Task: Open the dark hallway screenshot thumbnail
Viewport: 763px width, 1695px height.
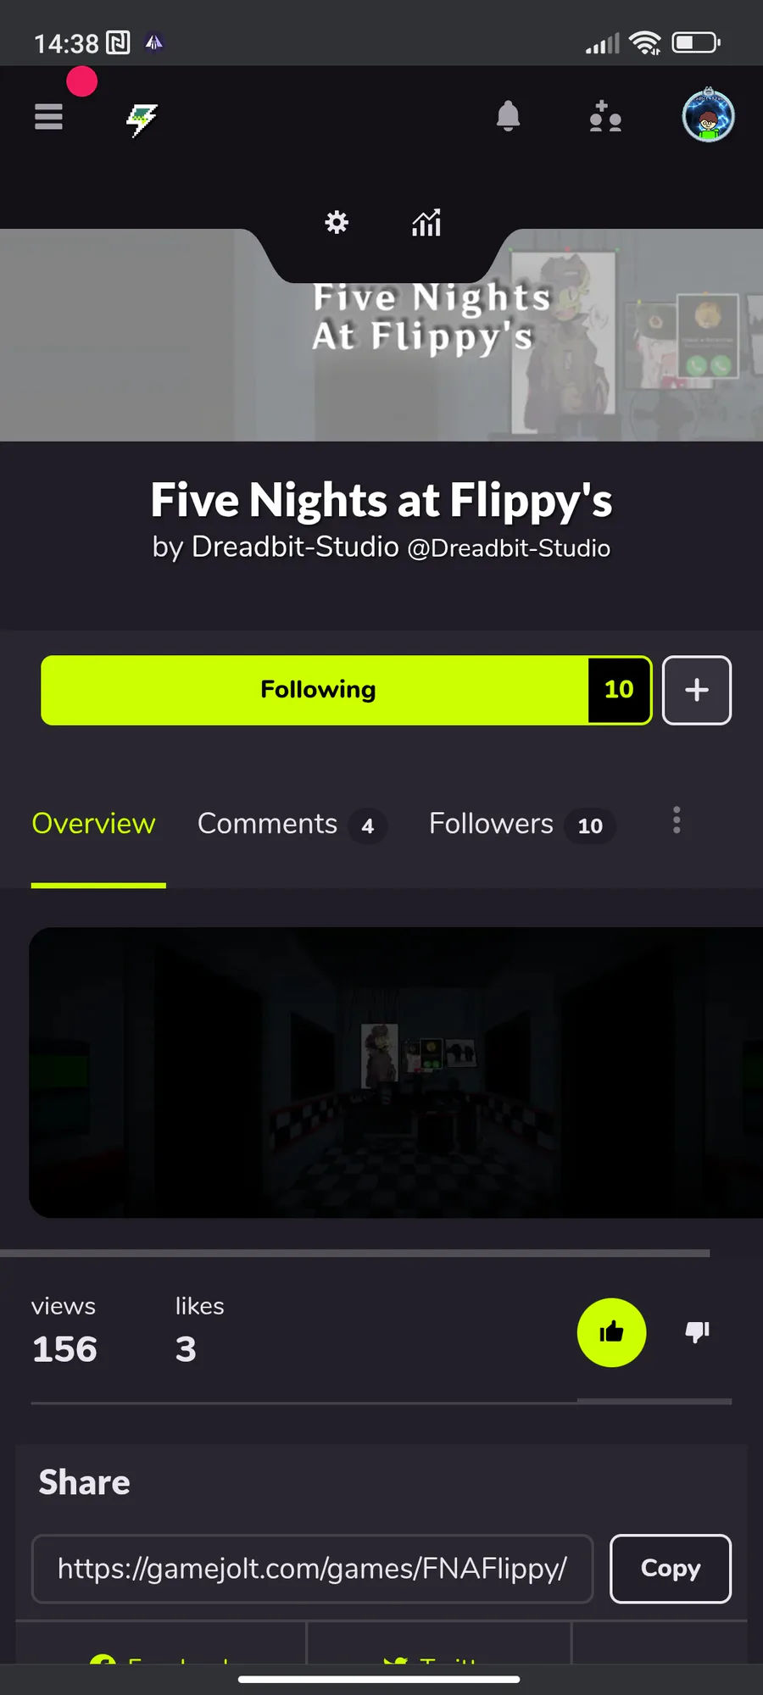Action: [x=396, y=1073]
